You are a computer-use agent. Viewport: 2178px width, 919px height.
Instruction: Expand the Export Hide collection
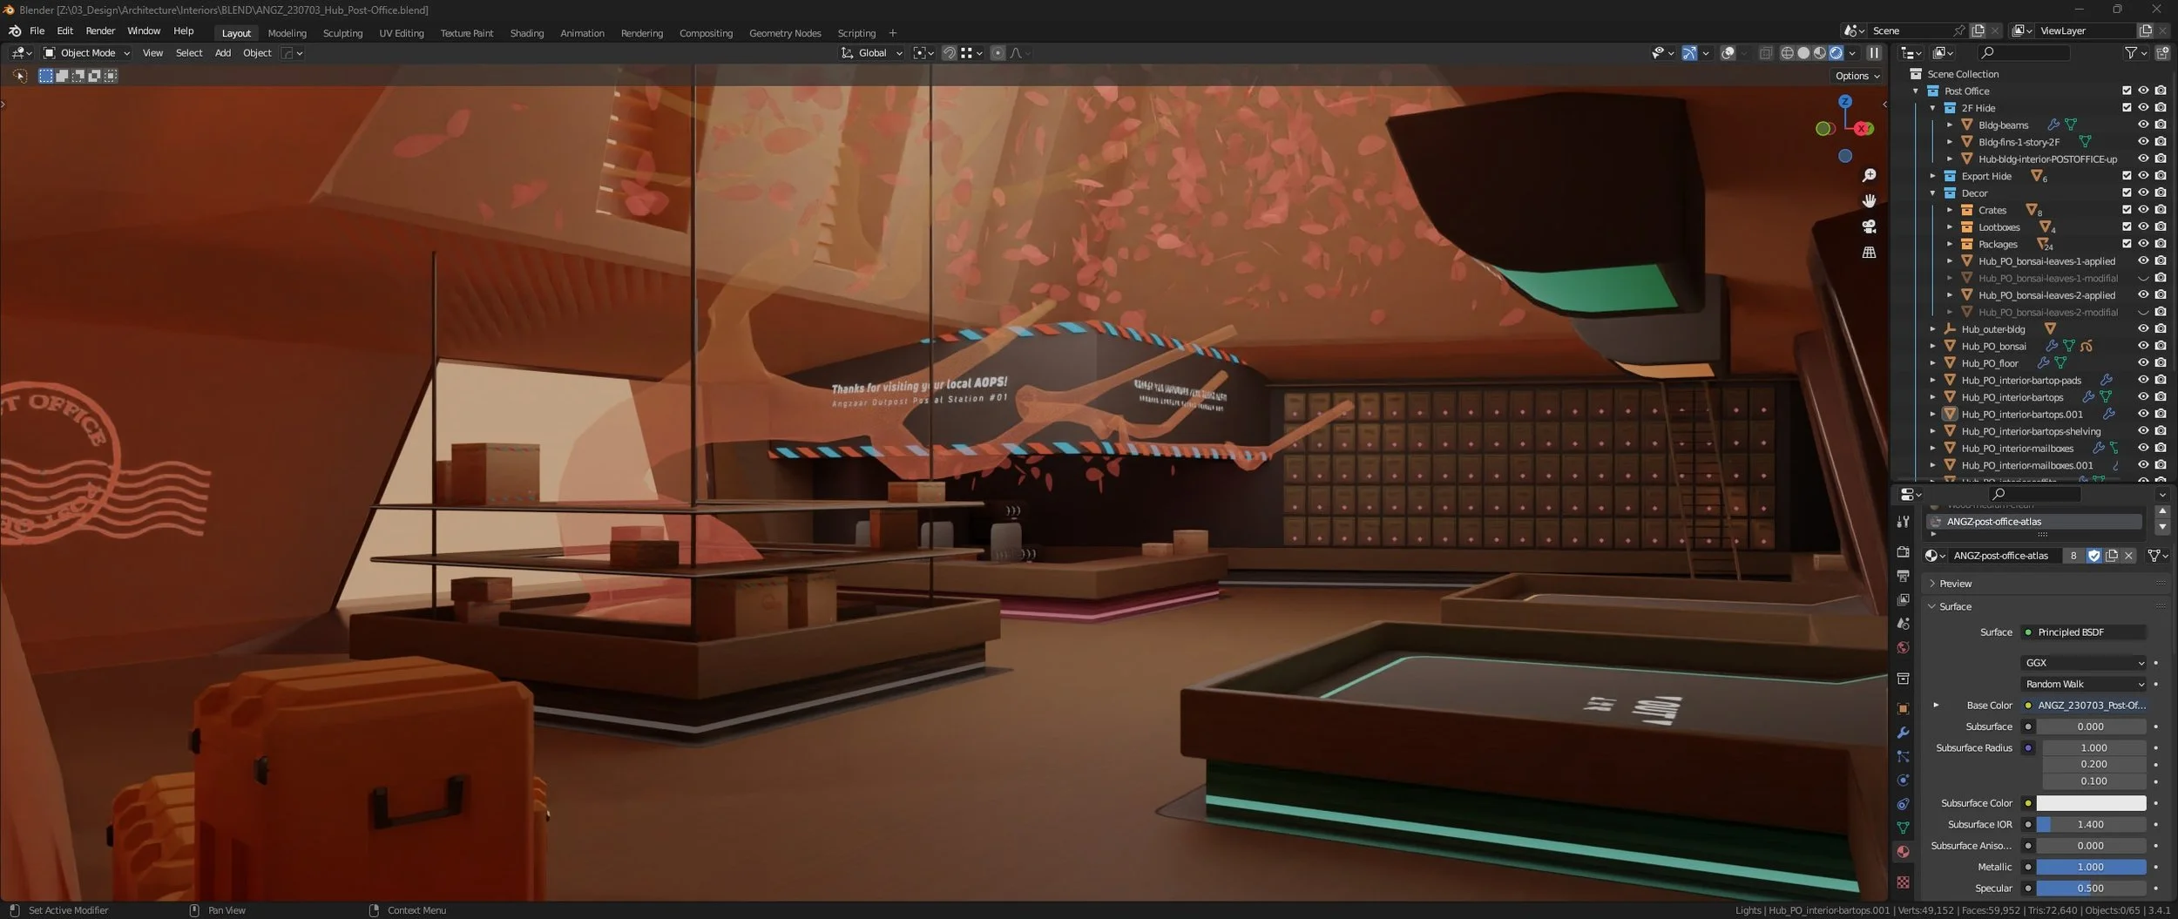[1932, 176]
